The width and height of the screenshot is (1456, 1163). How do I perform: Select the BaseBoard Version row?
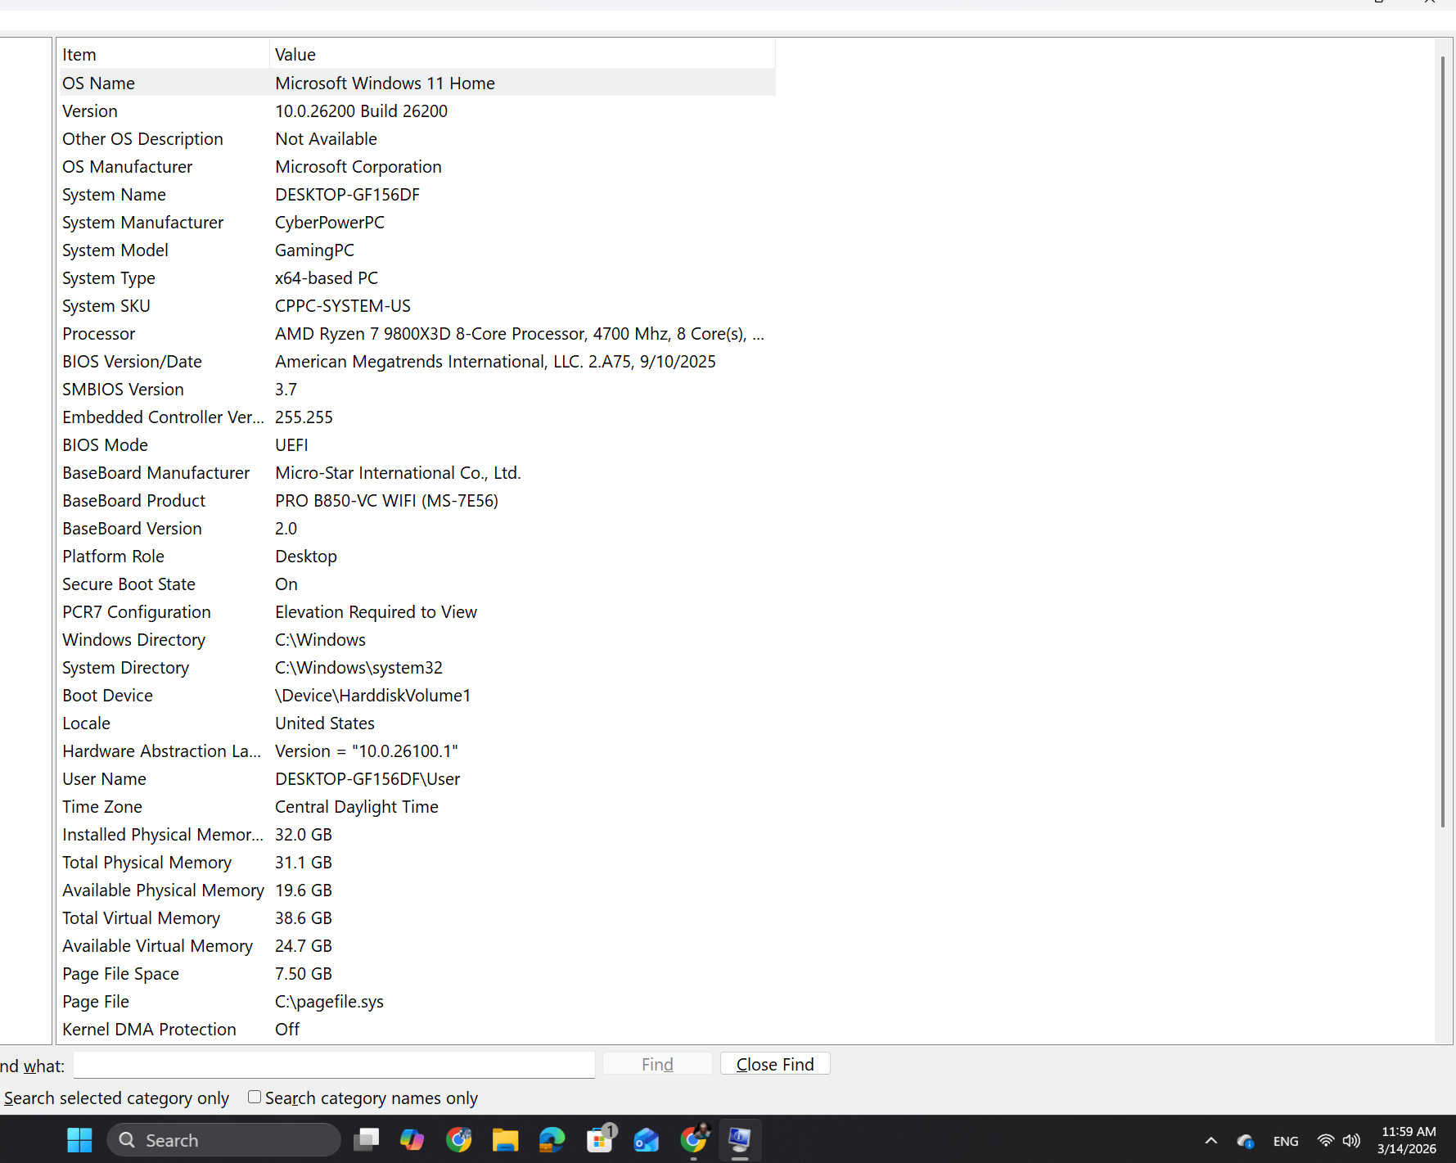[x=417, y=528]
